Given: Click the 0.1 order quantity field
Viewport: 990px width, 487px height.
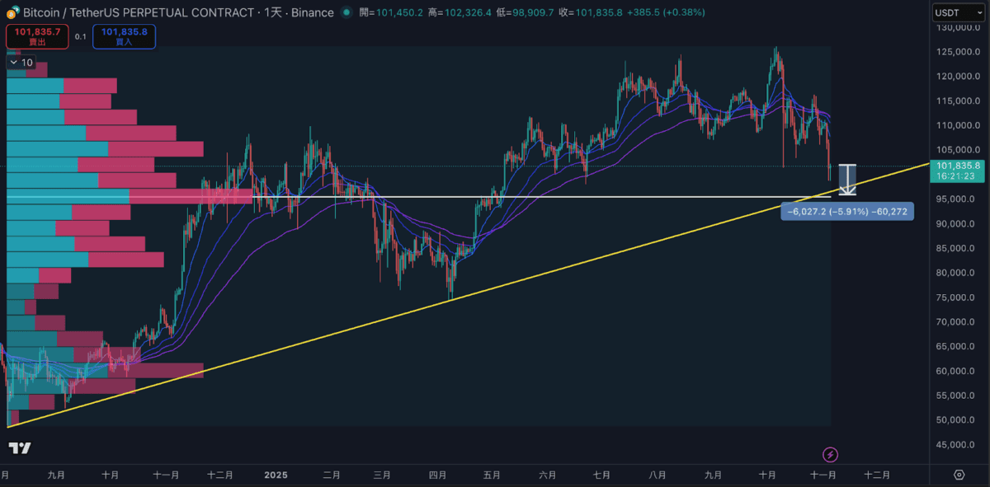Looking at the screenshot, I should pos(80,36).
